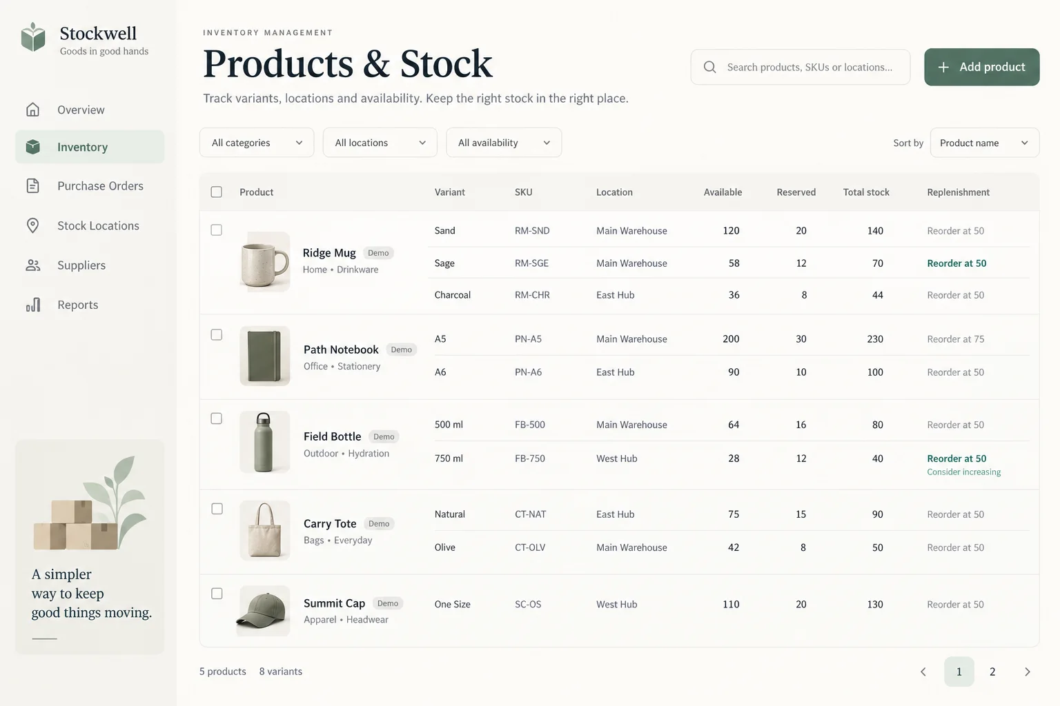Click the Inventory cube icon in sidebar
Screen dimensions: 1060x706
coord(32,147)
